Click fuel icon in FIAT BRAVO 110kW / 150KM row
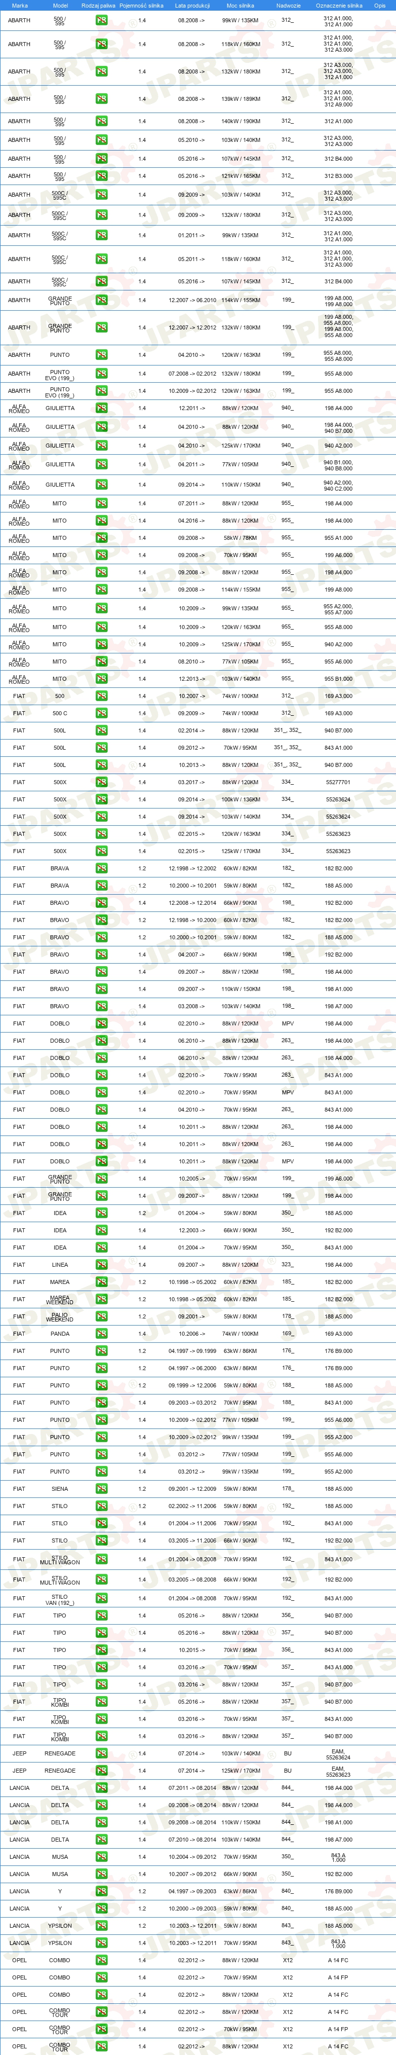The width and height of the screenshot is (396, 2055). [101, 989]
